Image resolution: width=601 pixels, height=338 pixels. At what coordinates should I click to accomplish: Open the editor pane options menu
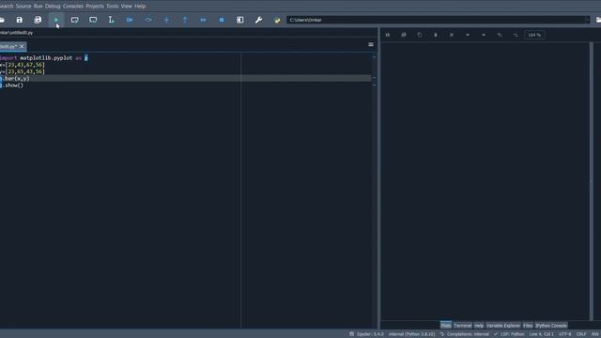click(x=371, y=45)
